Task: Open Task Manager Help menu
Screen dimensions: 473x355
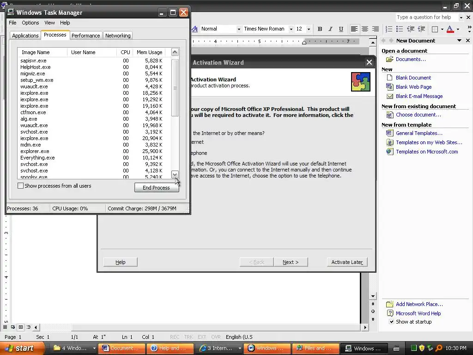Action: pyautogui.click(x=65, y=23)
